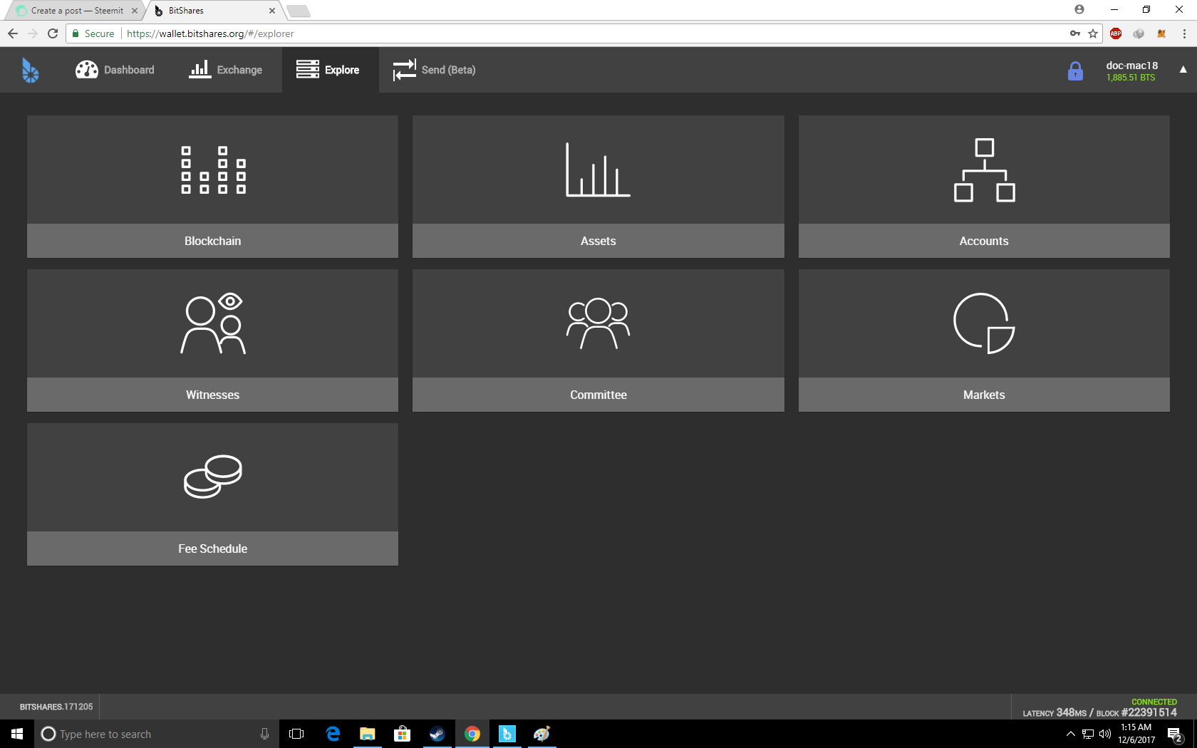
Task: Open the clock and date flyout
Action: pyautogui.click(x=1136, y=734)
